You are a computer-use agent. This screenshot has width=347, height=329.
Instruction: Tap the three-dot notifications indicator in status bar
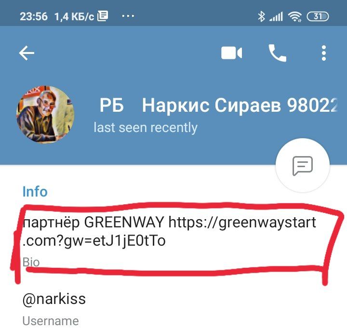point(128,16)
